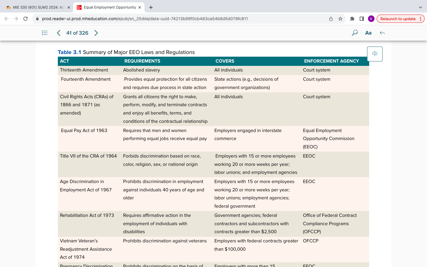Click the return back arrow in reader
This screenshot has height=267, width=427.
click(x=382, y=33)
